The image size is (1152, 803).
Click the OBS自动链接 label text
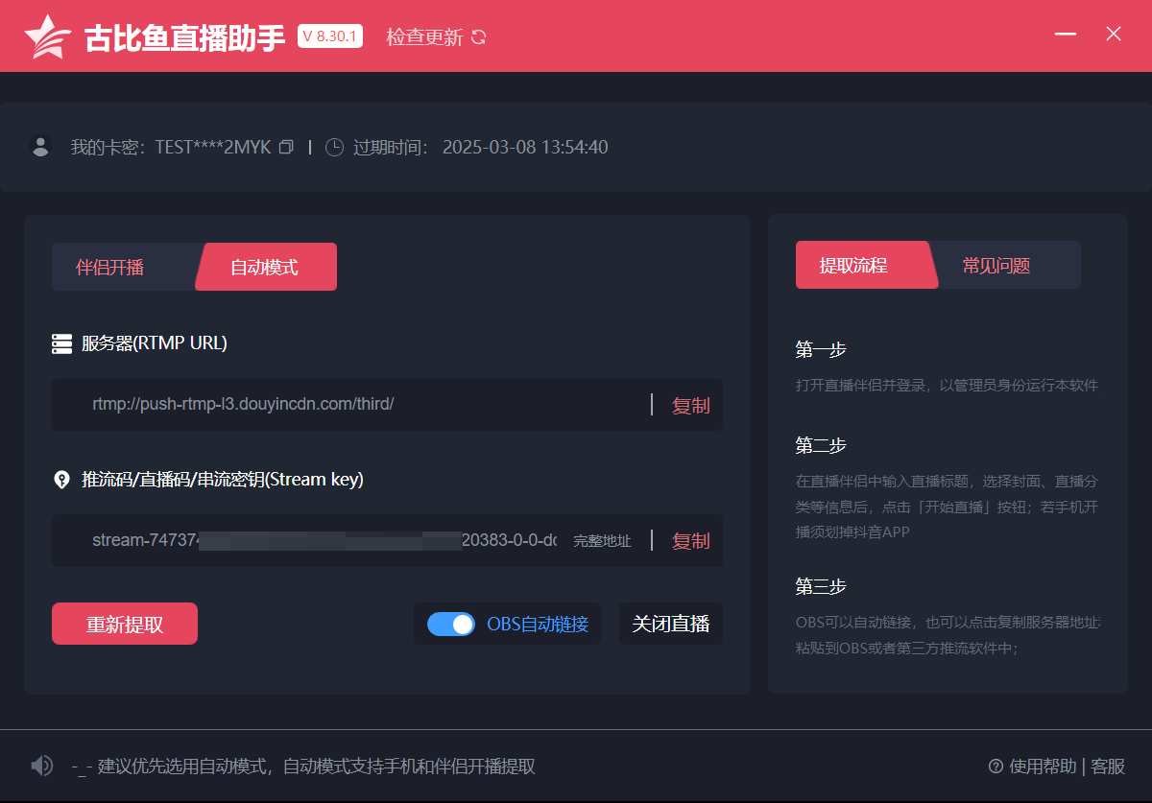538,625
